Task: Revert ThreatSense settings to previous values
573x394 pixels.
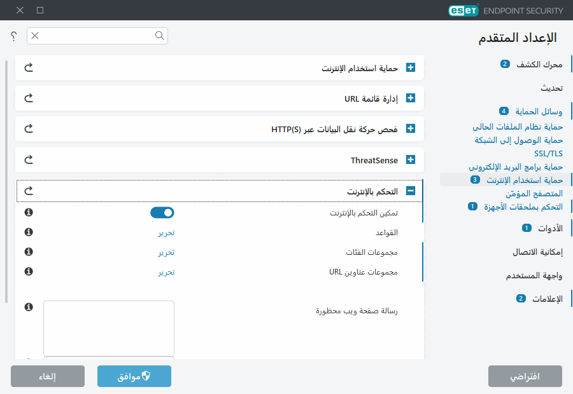Action: [28, 160]
